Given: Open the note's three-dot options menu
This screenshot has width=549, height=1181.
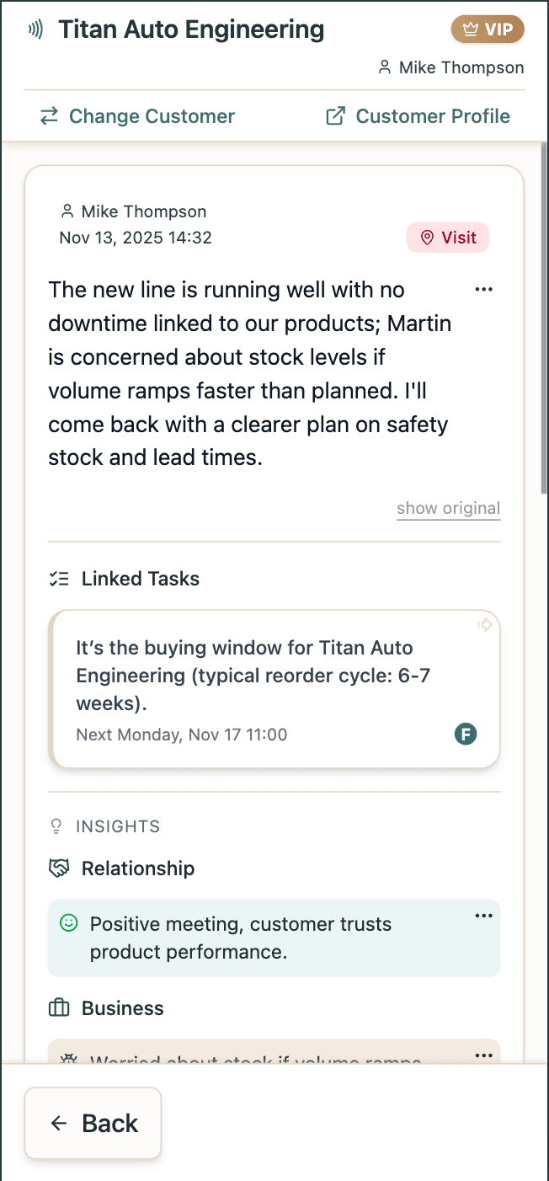Looking at the screenshot, I should click(x=483, y=290).
